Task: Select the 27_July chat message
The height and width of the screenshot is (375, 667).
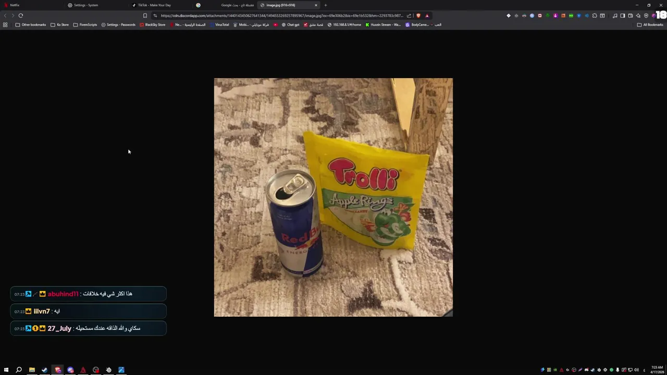Action: click(88, 328)
